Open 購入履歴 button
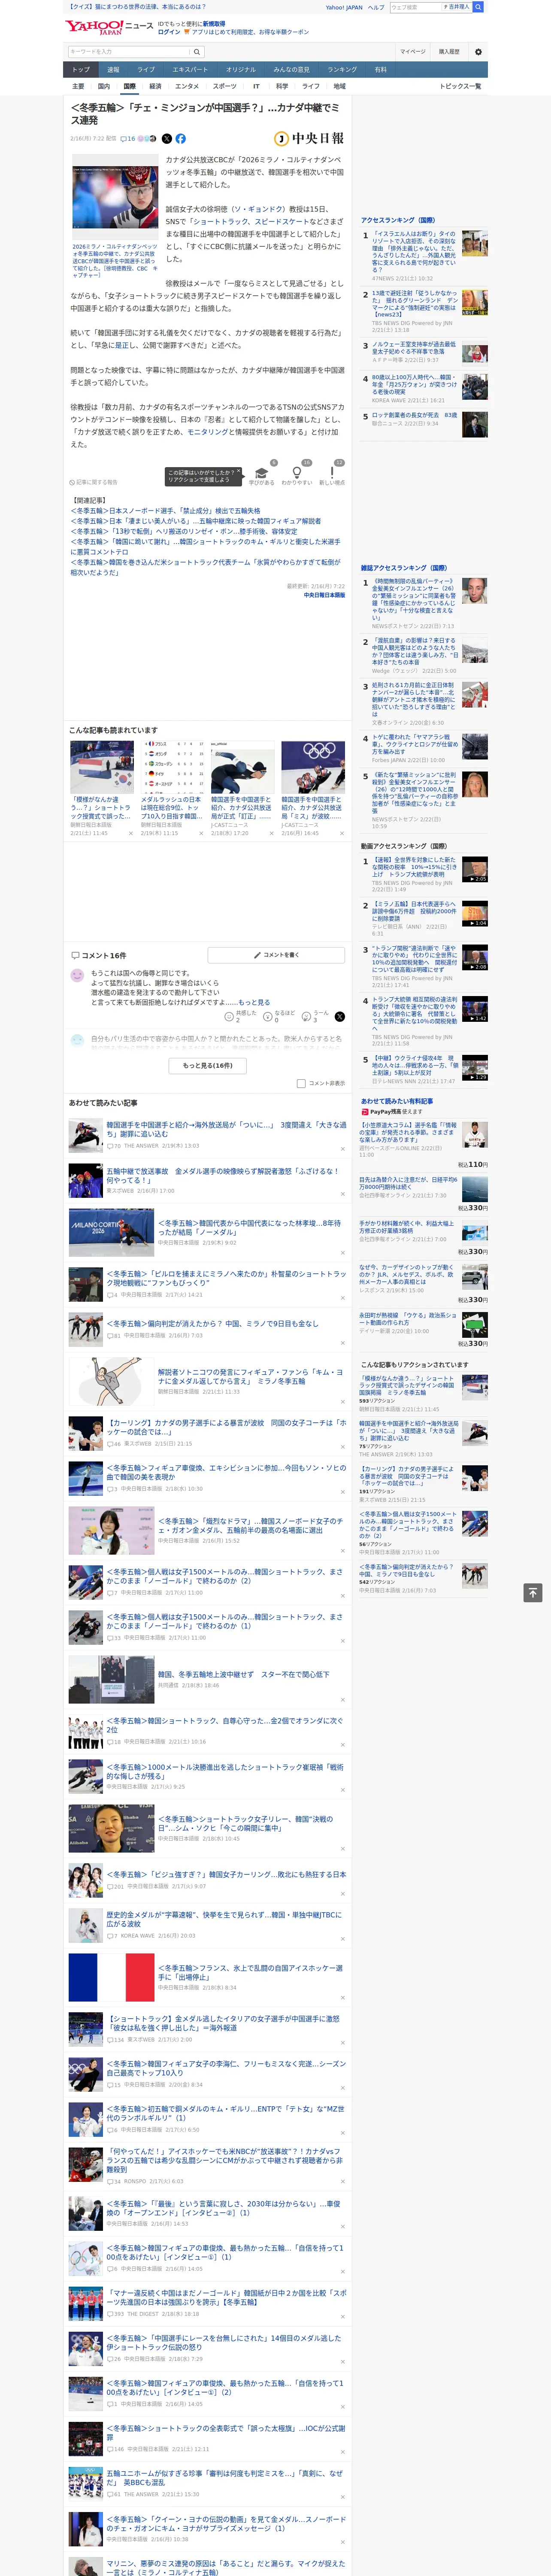 (x=449, y=52)
